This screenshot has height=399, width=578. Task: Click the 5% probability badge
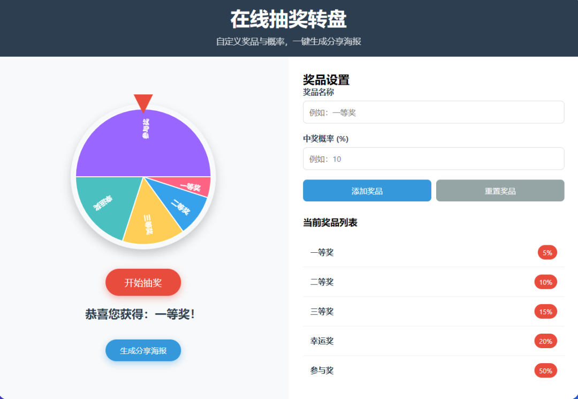[547, 253]
